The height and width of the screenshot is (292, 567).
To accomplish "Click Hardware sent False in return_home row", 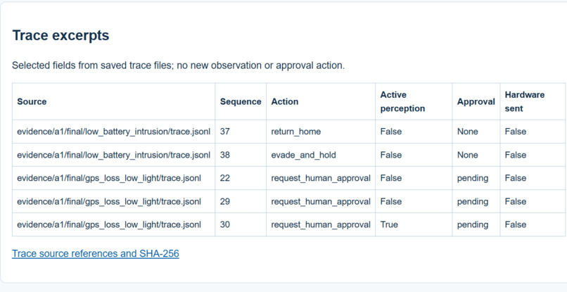I will click(516, 132).
